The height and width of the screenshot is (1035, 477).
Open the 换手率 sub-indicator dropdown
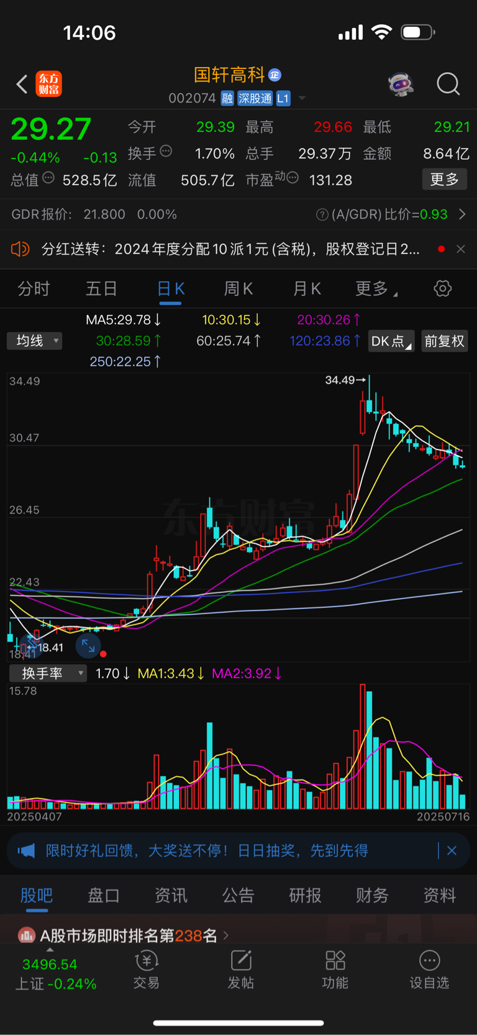pyautogui.click(x=48, y=673)
